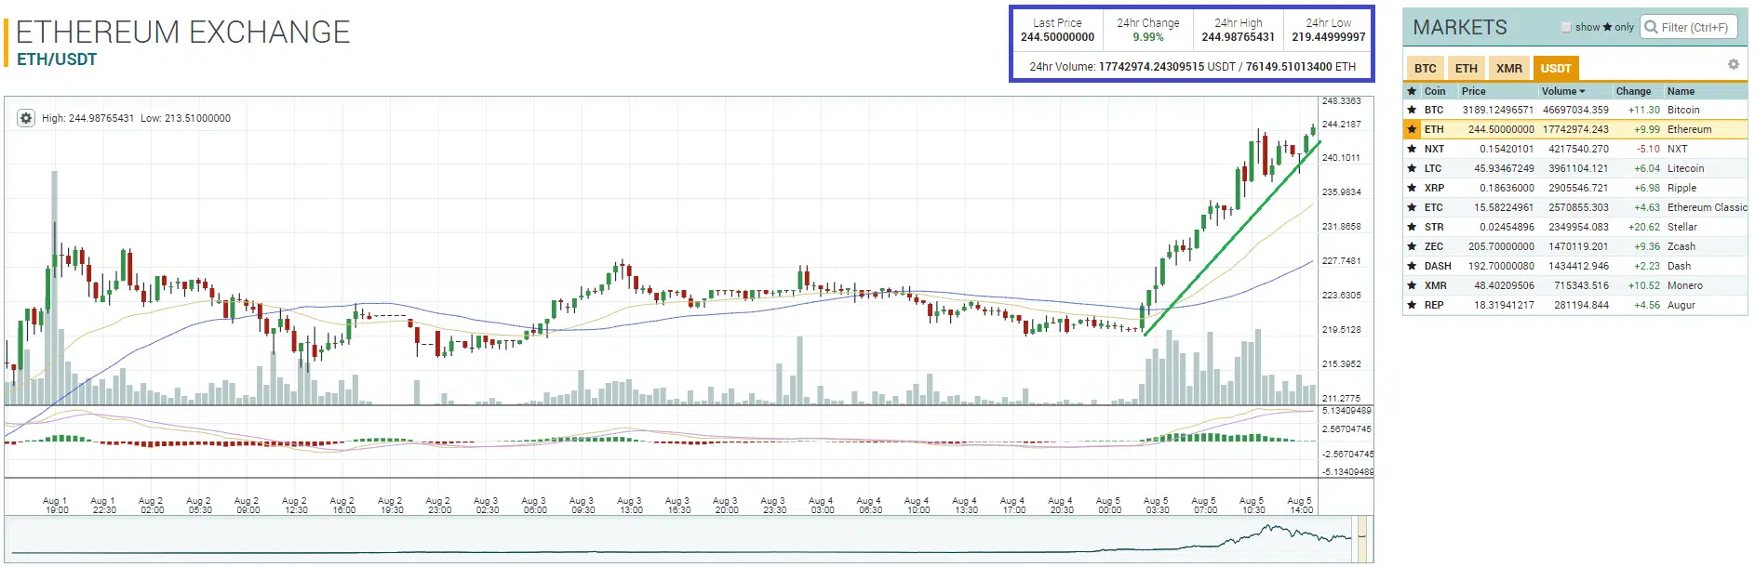
Task: Open the Ethereum Classic market row
Action: point(1575,207)
